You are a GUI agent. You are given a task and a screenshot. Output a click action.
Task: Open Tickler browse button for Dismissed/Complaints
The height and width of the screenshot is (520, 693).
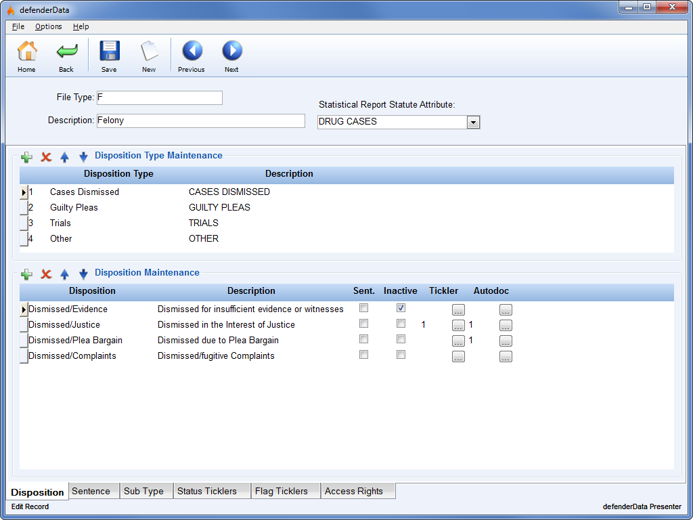click(458, 356)
